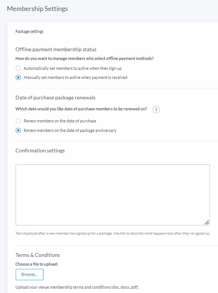Click the Date of purchase package renewals heading
The width and height of the screenshot is (218, 293).
click(x=55, y=98)
